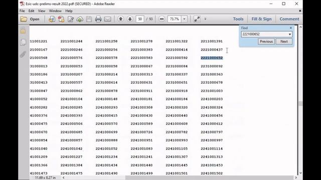Click roll number 2241000430
Viewport: 321px width, 180px height.
[141, 115]
